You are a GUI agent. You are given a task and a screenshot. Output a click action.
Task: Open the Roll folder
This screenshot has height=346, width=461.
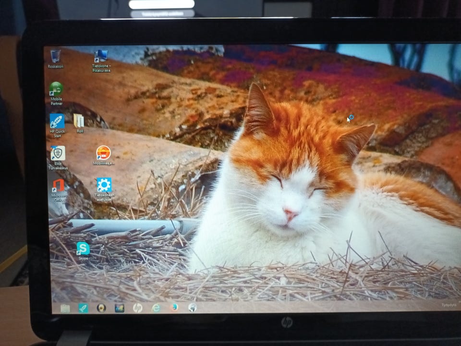coord(79,124)
